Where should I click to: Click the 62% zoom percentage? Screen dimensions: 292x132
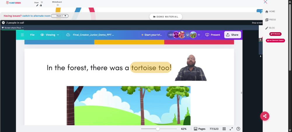coord(184,129)
